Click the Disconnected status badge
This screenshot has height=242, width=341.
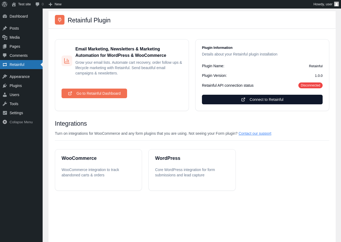(x=310, y=85)
